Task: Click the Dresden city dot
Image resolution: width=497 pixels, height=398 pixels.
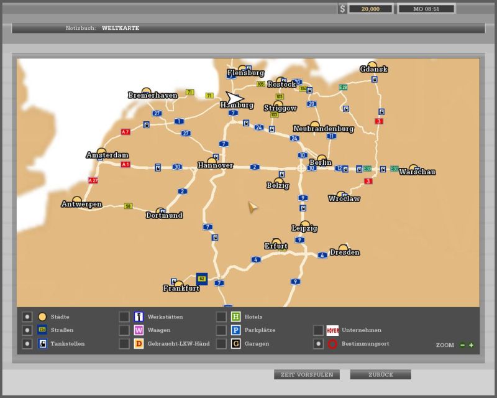Action: point(343,248)
